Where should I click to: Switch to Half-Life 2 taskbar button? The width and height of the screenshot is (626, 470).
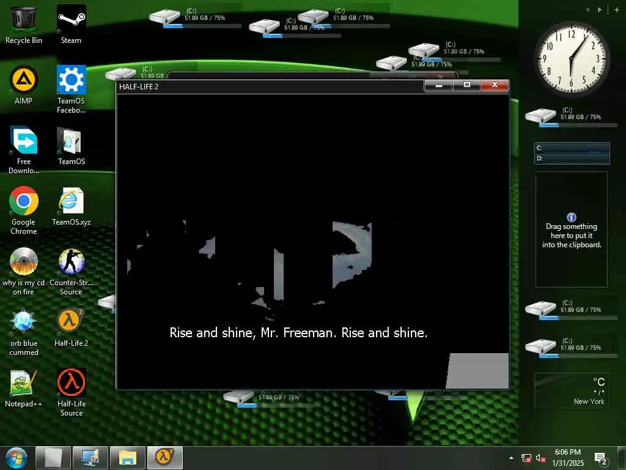165,458
